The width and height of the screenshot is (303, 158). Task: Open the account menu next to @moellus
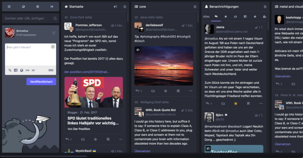tap(54, 33)
